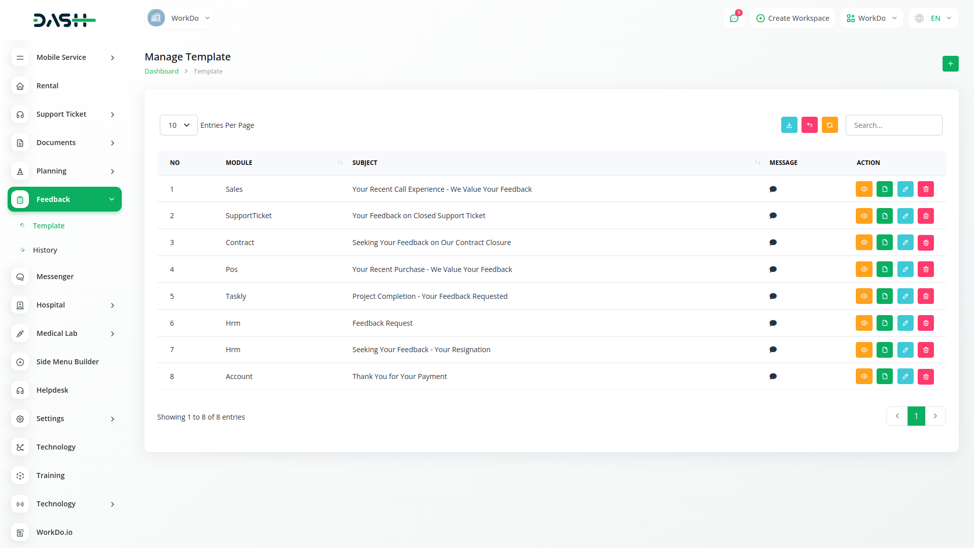Open the Messenger sidebar item
Viewport: 974px width, 548px height.
(55, 277)
